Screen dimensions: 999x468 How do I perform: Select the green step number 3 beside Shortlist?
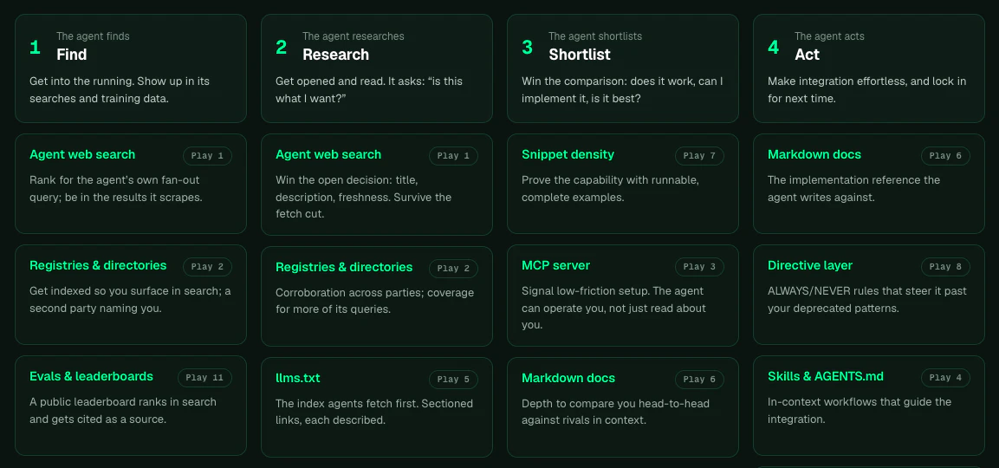pos(527,47)
